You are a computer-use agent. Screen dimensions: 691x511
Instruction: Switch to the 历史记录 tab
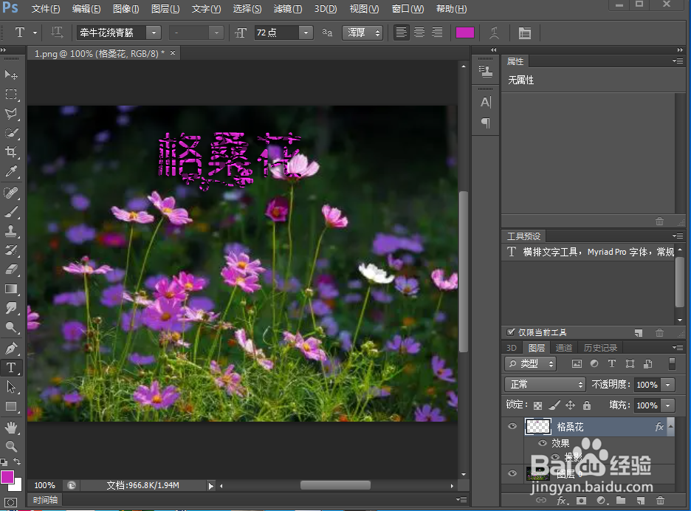[x=600, y=348]
